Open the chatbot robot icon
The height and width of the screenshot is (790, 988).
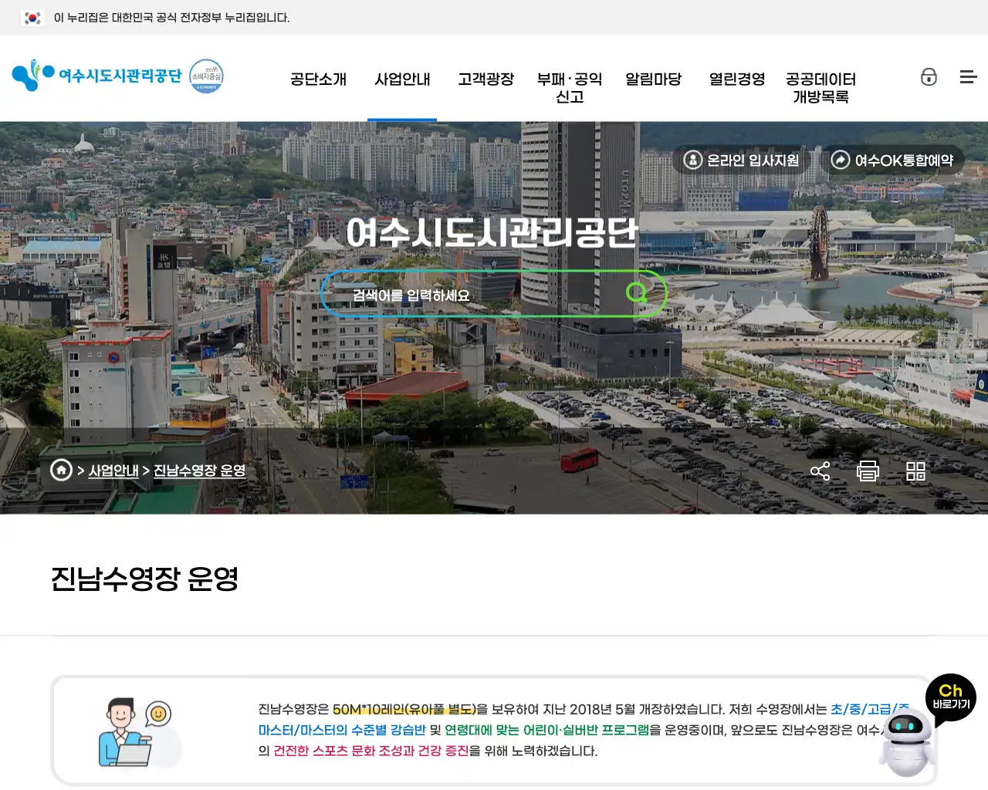[x=908, y=743]
